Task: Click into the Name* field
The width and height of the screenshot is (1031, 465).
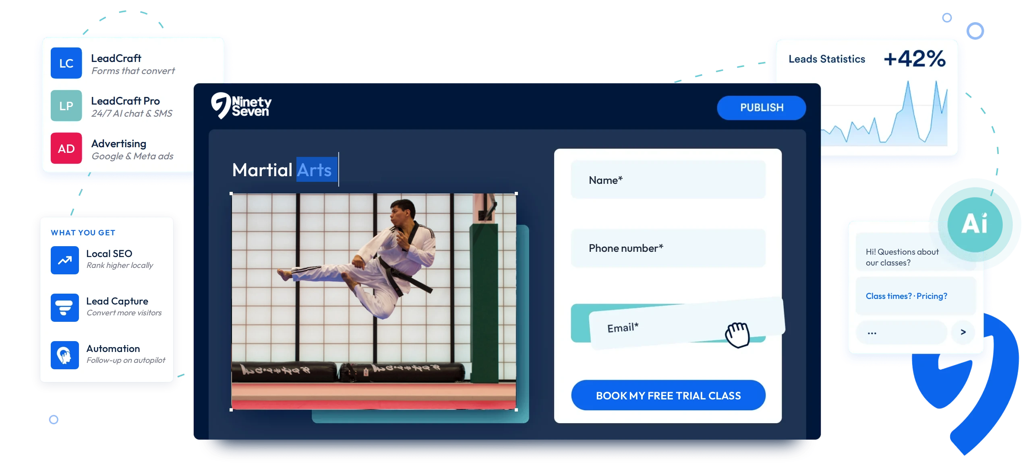Action: click(668, 180)
